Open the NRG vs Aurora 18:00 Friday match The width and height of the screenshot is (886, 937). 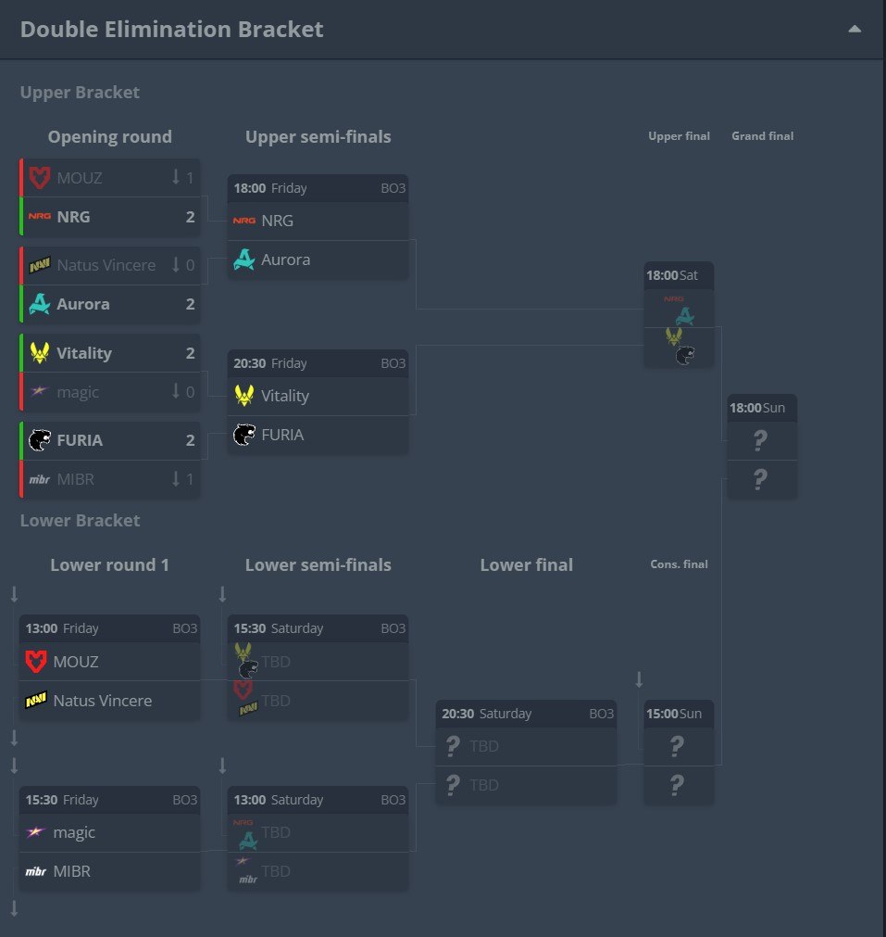[x=318, y=227]
